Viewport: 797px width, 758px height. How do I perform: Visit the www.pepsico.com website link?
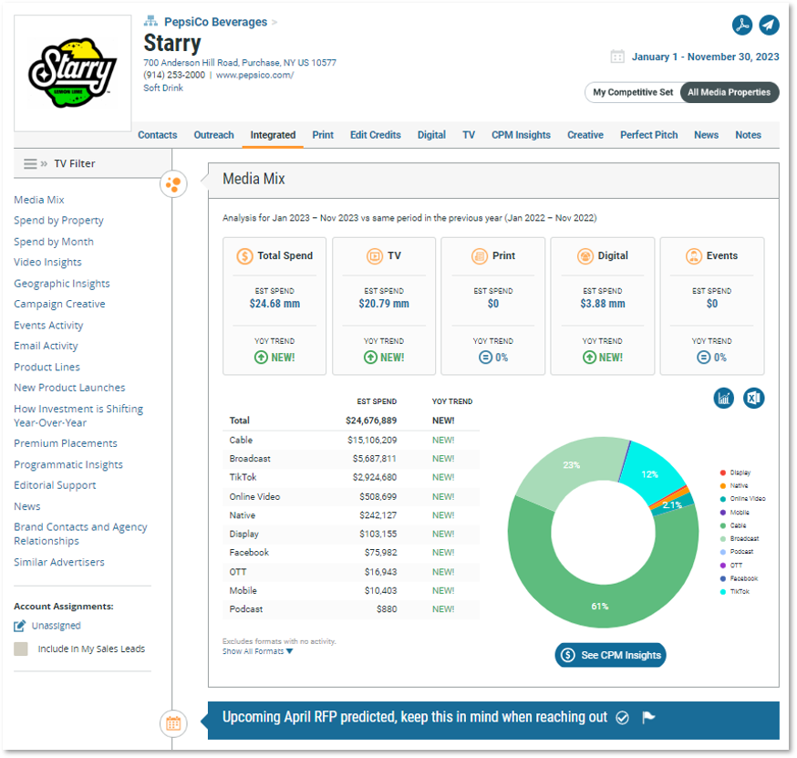255,75
